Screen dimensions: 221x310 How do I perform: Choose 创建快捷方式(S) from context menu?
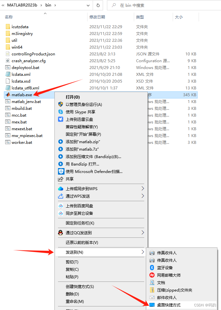80,286
